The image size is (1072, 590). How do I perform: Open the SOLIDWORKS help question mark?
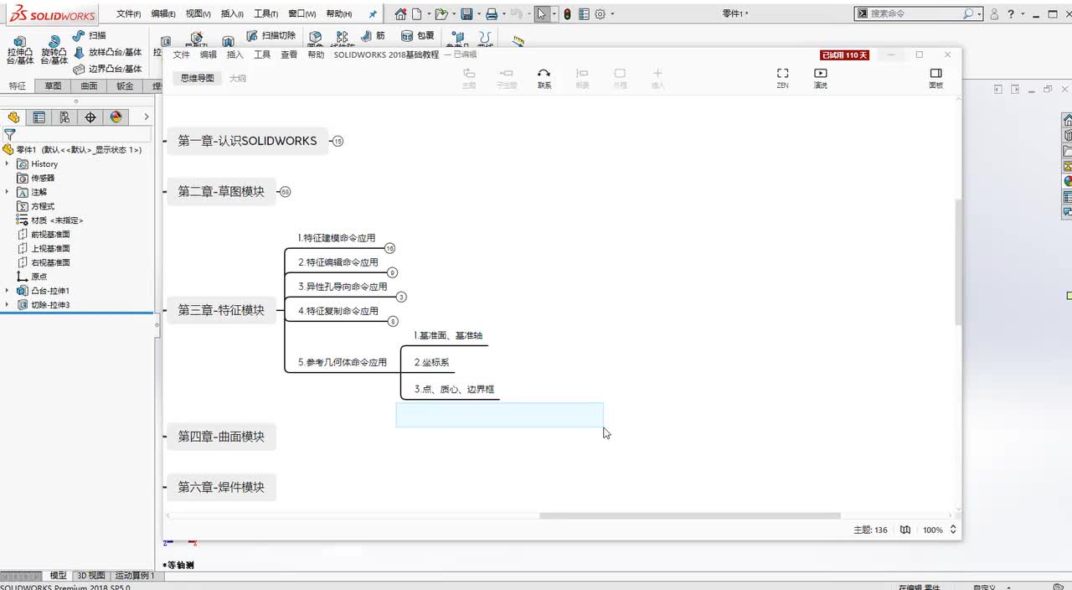(1011, 14)
